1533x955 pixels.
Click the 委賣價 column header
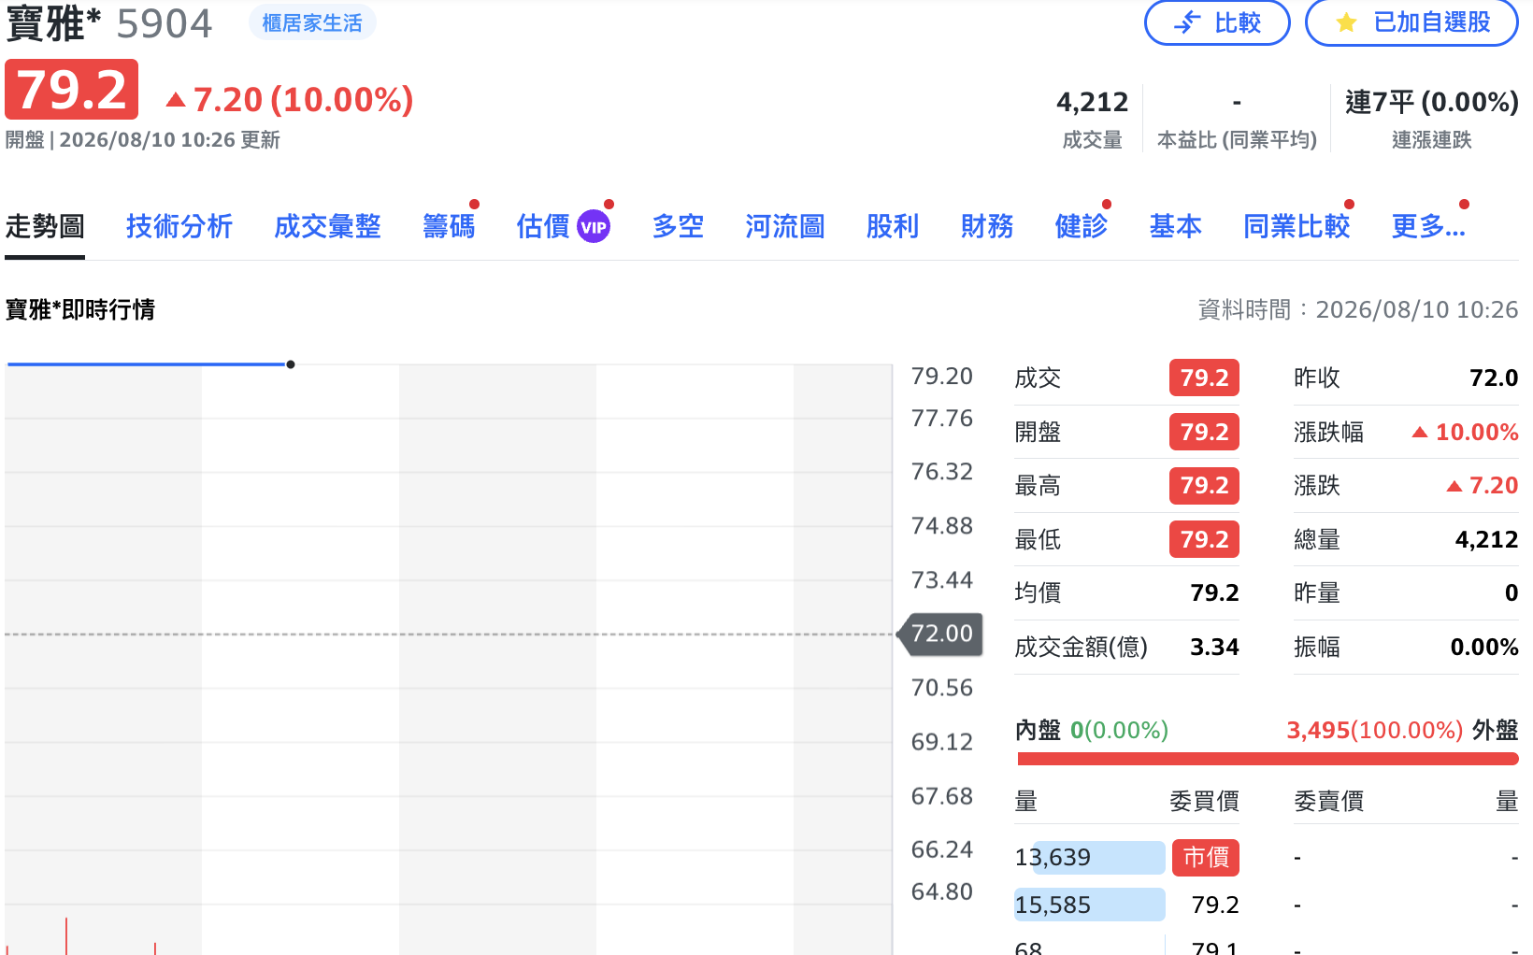click(x=1328, y=801)
